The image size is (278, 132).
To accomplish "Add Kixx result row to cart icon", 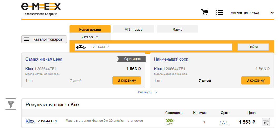I will click(x=266, y=122).
